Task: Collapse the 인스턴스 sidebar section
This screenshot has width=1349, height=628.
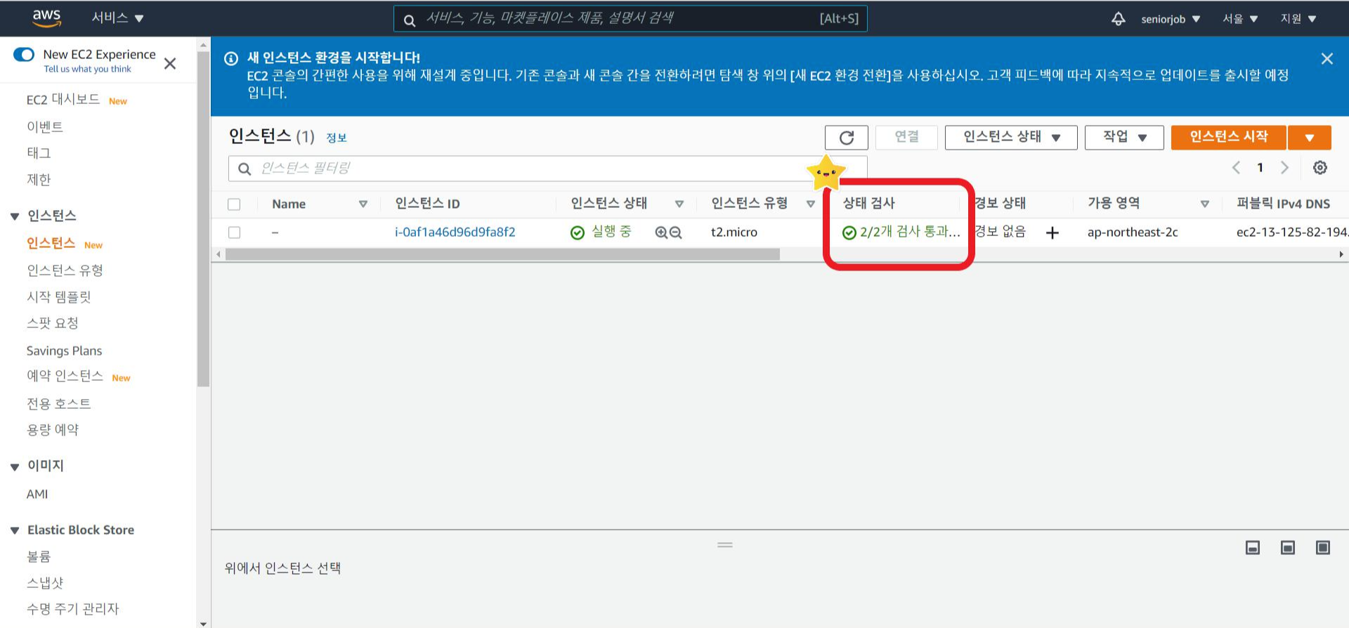Action: point(15,216)
